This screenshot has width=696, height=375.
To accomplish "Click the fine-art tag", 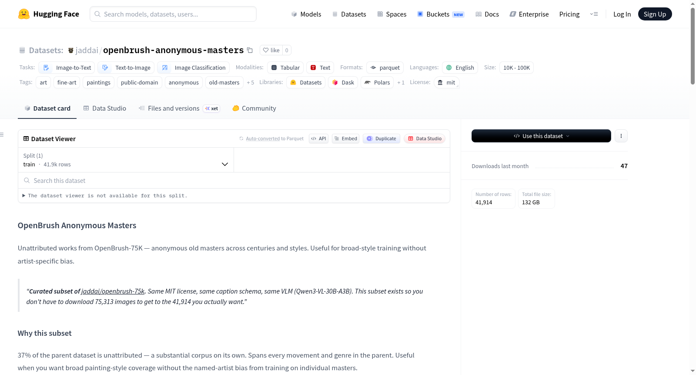I will 67,82.
